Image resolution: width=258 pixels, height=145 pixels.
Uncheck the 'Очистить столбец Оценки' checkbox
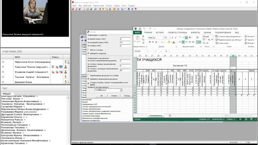(88, 83)
